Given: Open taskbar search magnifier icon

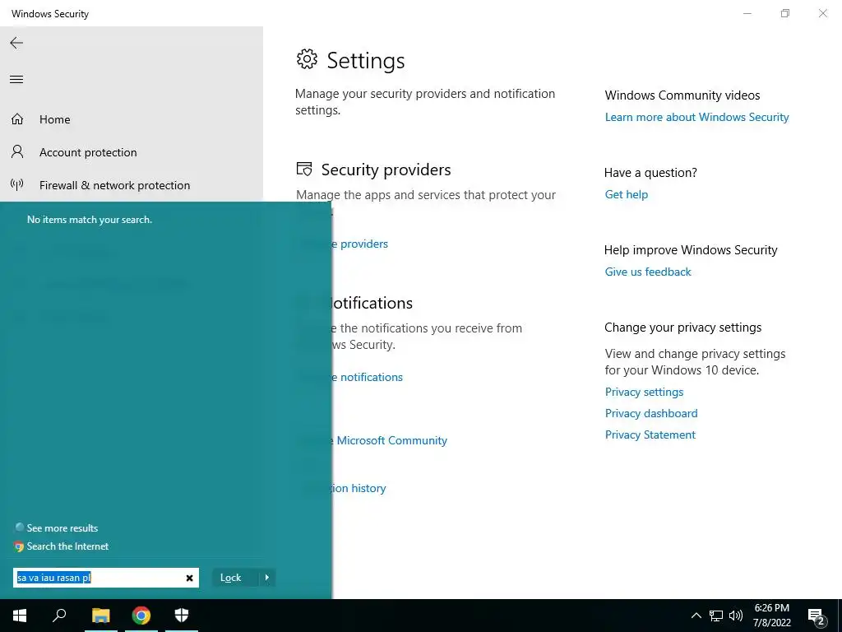Looking at the screenshot, I should pos(59,616).
